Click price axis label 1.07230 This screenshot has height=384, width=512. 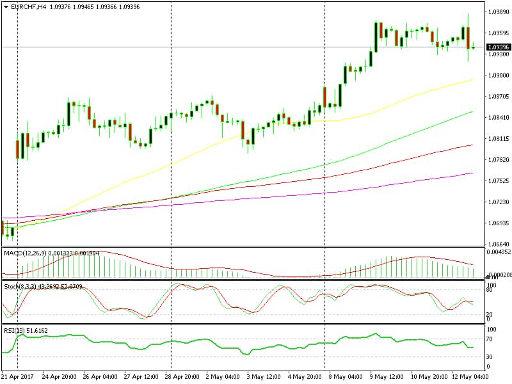[x=499, y=202]
